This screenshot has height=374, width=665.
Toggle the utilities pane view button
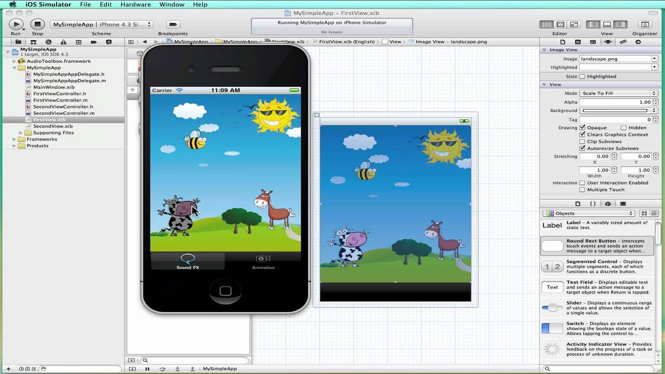[x=620, y=24]
